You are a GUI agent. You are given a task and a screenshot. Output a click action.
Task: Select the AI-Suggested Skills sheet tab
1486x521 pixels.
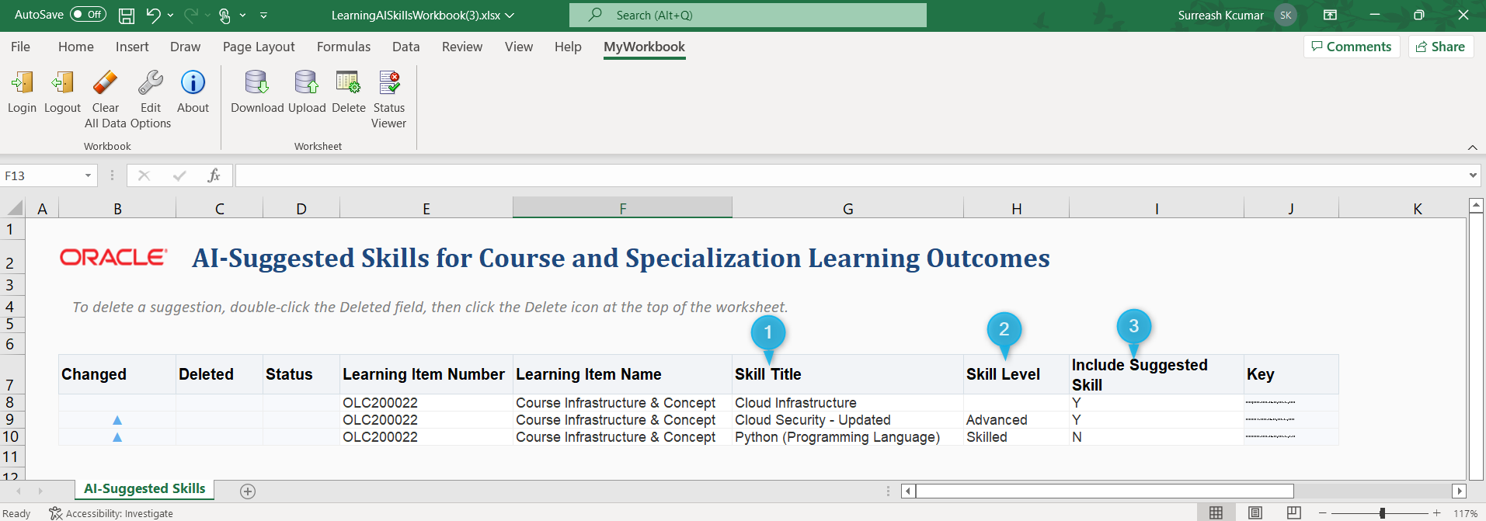144,488
